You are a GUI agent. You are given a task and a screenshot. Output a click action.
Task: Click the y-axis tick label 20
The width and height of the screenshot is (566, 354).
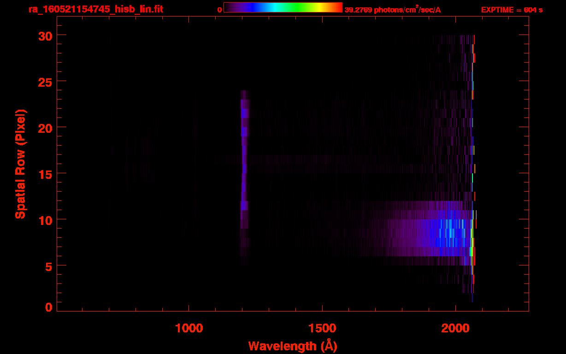coord(45,128)
